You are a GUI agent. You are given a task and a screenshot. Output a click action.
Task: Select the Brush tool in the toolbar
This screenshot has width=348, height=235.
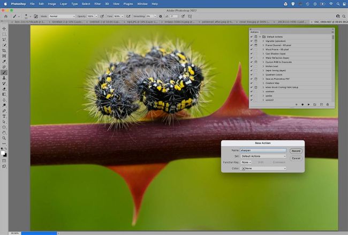coord(4,72)
